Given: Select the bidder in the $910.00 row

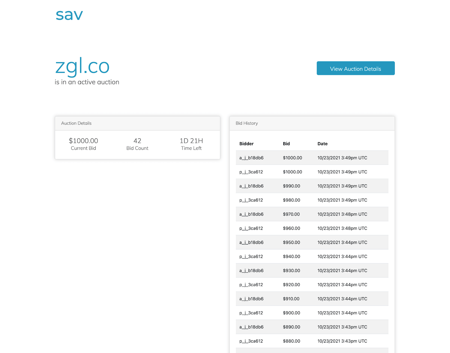Looking at the screenshot, I should (251, 299).
